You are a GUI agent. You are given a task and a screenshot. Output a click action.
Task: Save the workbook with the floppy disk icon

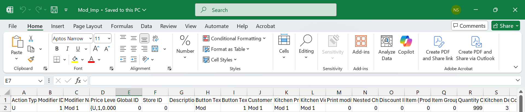coord(54,10)
